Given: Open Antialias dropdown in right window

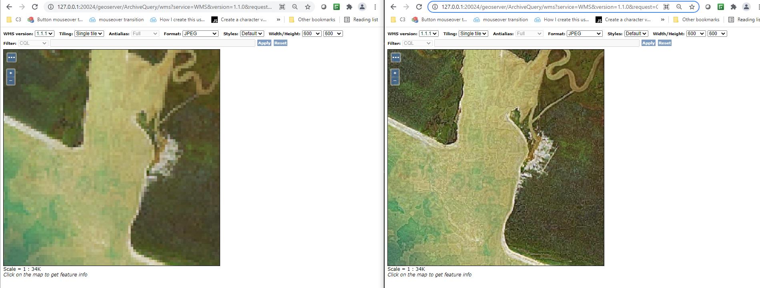Looking at the screenshot, I should tap(529, 34).
